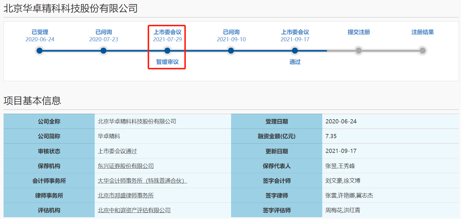Click the 2020-06-24 受理日期 table value
Image resolution: width=461 pixels, height=219 pixels.
pyautogui.click(x=341, y=121)
